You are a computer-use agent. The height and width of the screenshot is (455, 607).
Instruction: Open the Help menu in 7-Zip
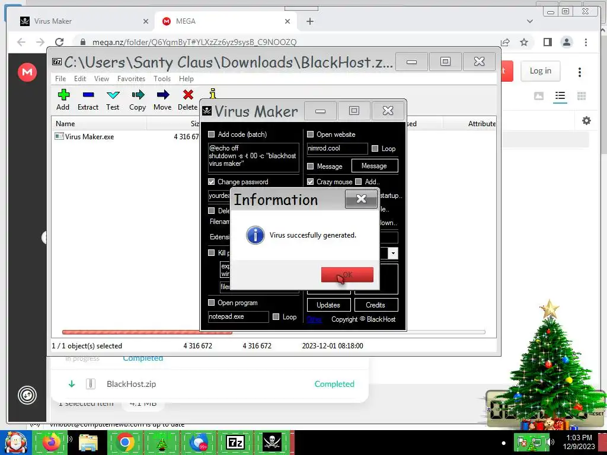(x=186, y=79)
